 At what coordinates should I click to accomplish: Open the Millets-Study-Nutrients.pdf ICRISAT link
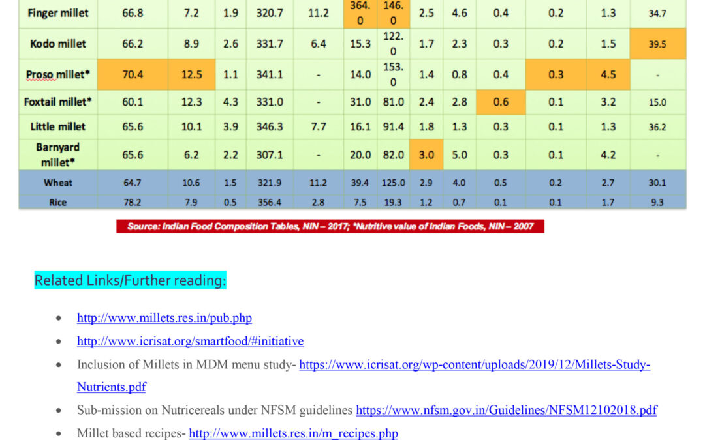click(x=474, y=364)
